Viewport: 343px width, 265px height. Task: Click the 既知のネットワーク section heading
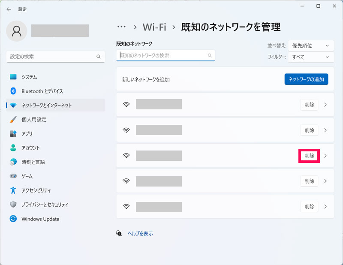134,44
